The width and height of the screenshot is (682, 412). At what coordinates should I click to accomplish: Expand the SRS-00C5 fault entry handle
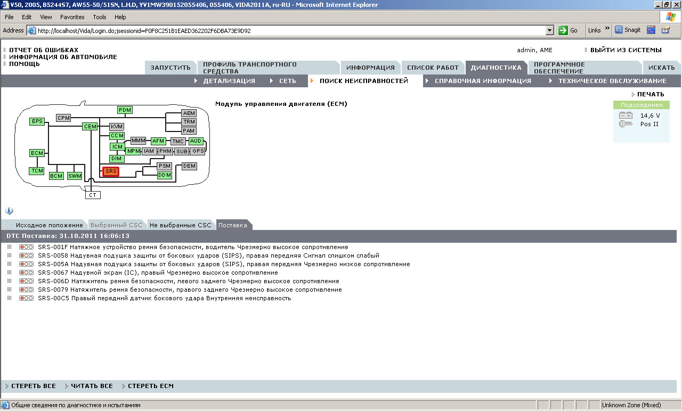pyautogui.click(x=9, y=298)
